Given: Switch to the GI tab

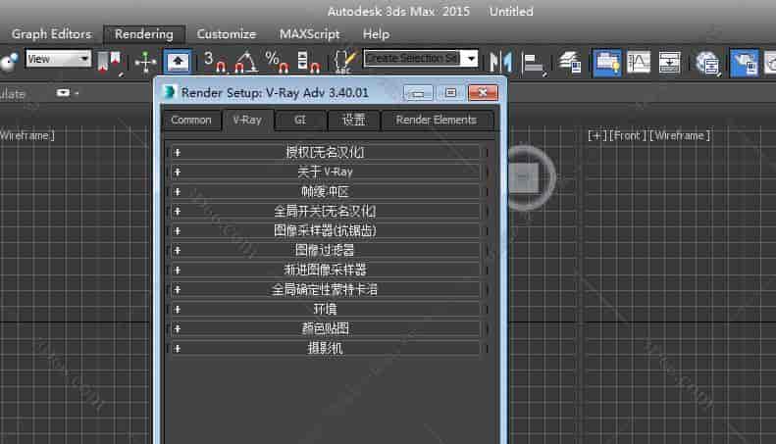Looking at the screenshot, I should pos(299,120).
